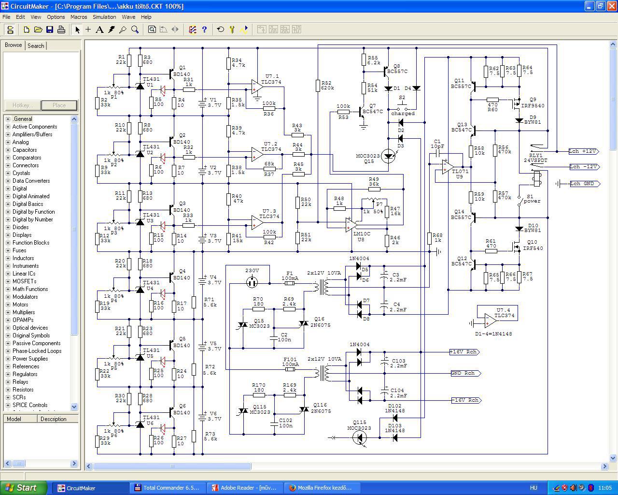The width and height of the screenshot is (618, 495).
Task: Open the Simulation menu
Action: 104,17
